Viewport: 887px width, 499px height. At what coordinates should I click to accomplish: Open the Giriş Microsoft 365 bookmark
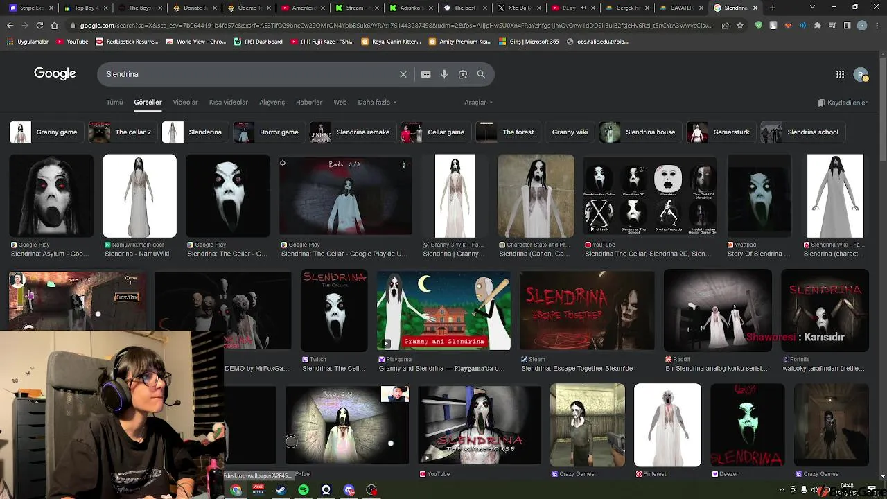pyautogui.click(x=529, y=42)
